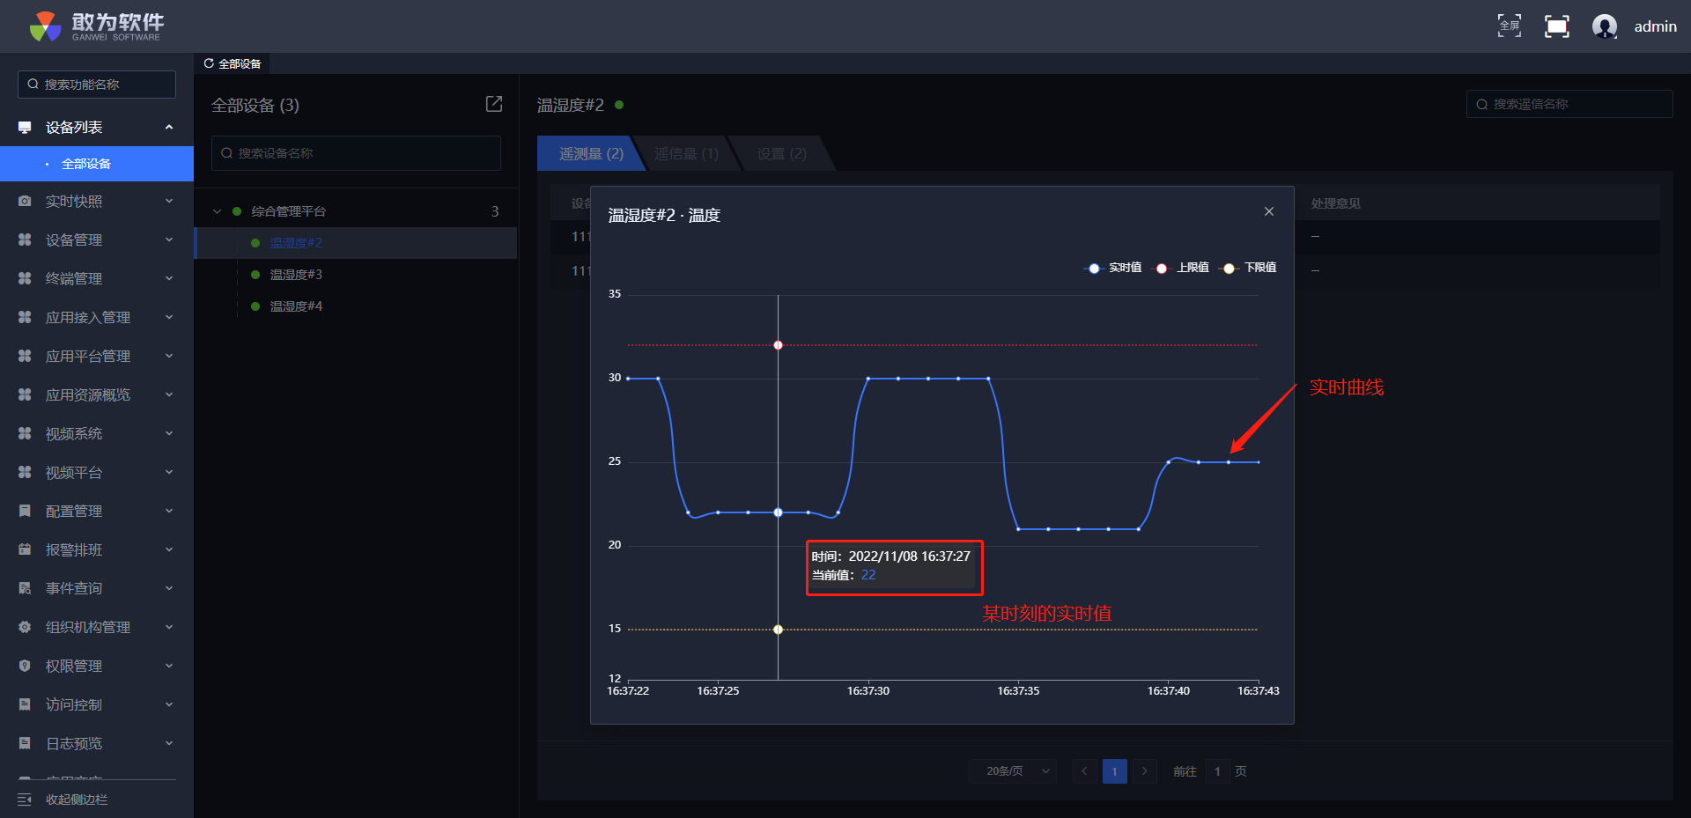Screen dimensions: 1691x818
Task: Collapse the 设备列表 menu chevron
Action: point(169,128)
